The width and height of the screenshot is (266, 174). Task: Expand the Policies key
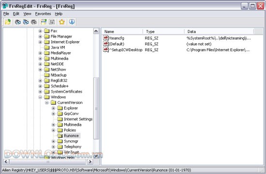pos(53,130)
